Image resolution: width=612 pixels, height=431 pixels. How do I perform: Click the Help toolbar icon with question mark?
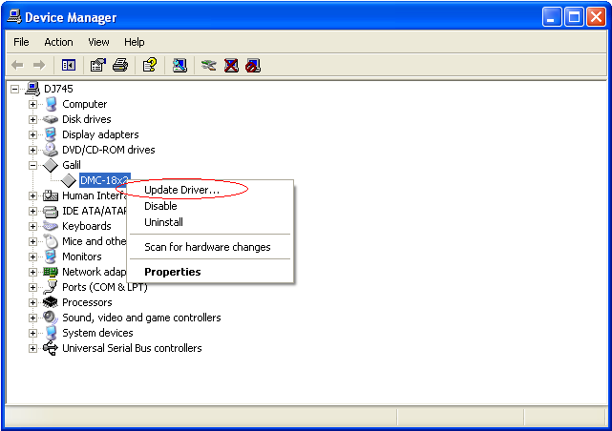coord(150,65)
